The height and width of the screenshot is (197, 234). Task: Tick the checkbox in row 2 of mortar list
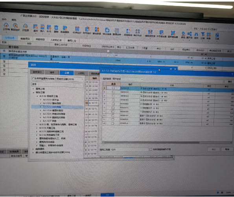point(113,92)
